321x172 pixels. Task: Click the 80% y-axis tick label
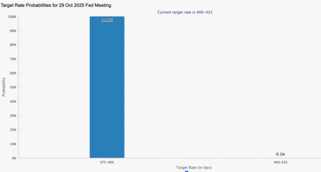[13, 45]
